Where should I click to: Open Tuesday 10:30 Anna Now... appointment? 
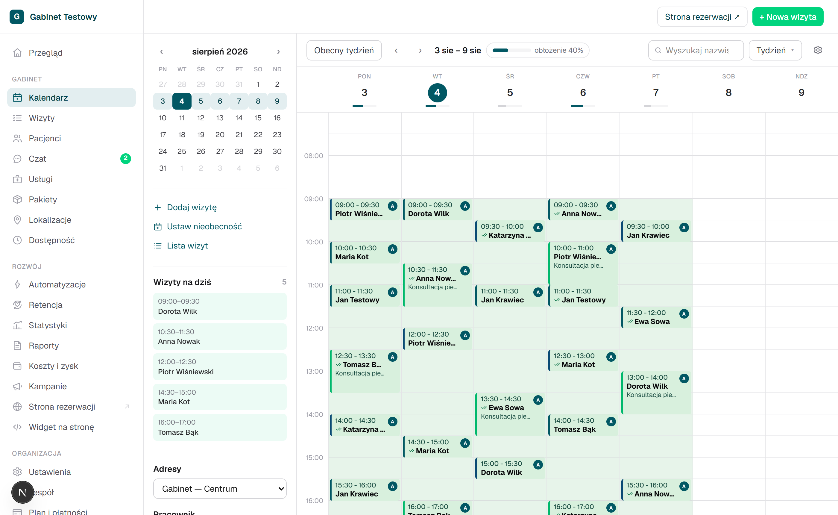point(437,285)
